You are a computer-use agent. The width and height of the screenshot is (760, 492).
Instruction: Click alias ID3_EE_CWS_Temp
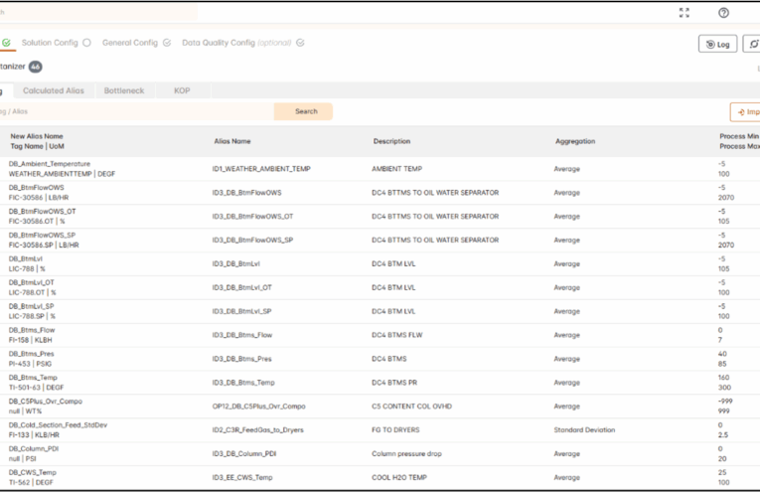pos(242,477)
